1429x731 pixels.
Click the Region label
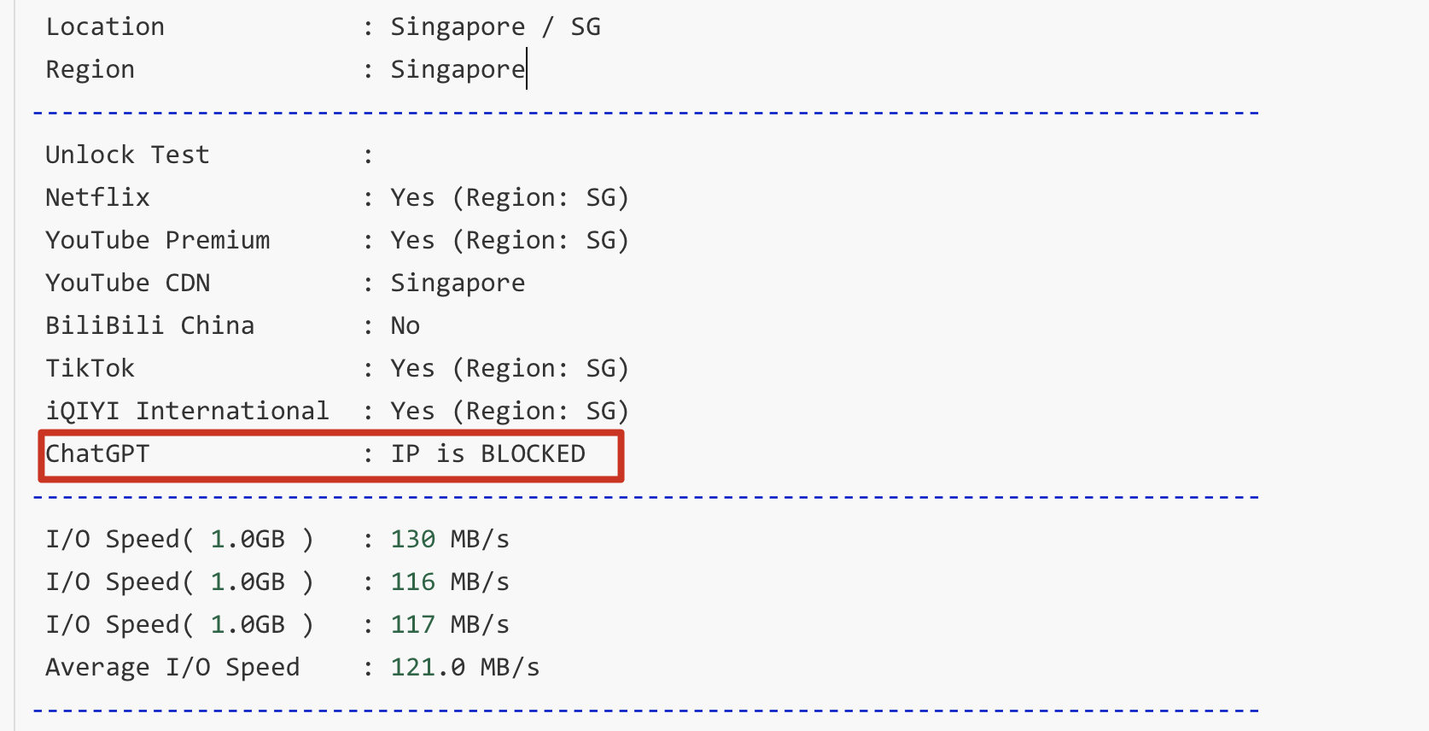click(x=90, y=70)
